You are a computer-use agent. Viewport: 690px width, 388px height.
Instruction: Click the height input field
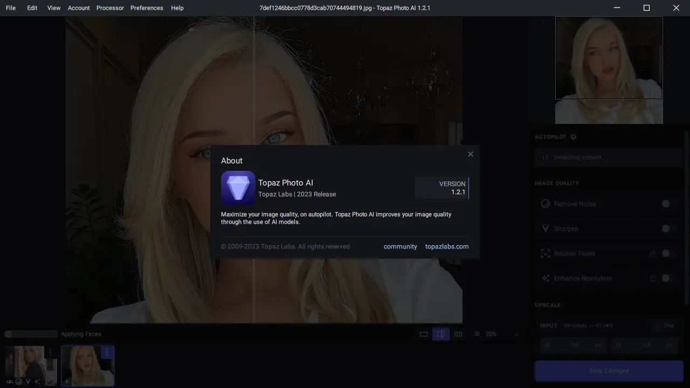pyautogui.click(x=644, y=345)
